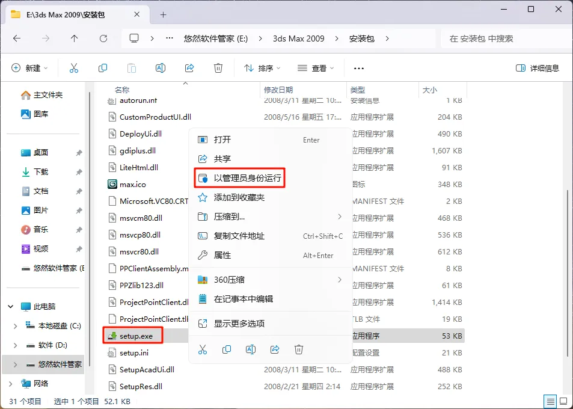Click the Cut icon in the toolbar

74,68
